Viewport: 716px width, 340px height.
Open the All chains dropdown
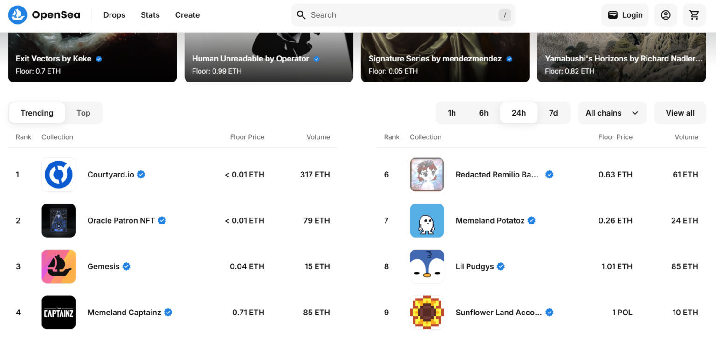(612, 113)
